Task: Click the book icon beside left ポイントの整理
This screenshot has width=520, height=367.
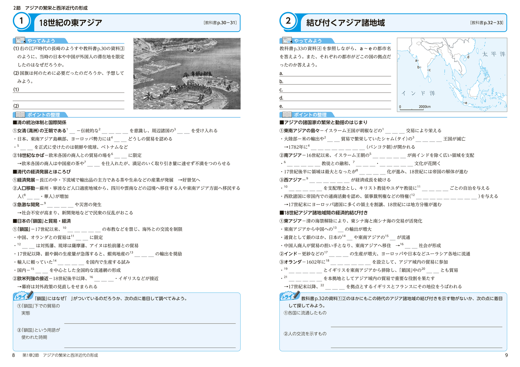Action: point(20,114)
